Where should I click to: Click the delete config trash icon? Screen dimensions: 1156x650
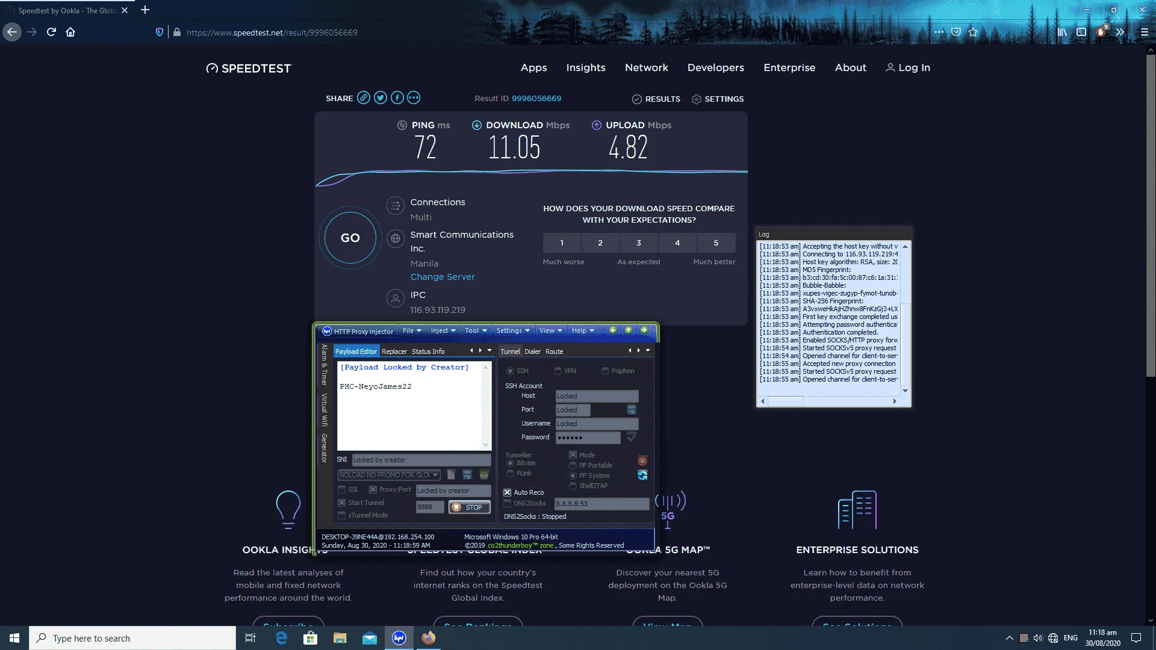pos(483,475)
